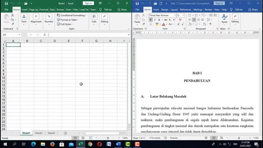263x148 pixels.
Task: Click Sign in button in Excel
Action: click(88, 3)
